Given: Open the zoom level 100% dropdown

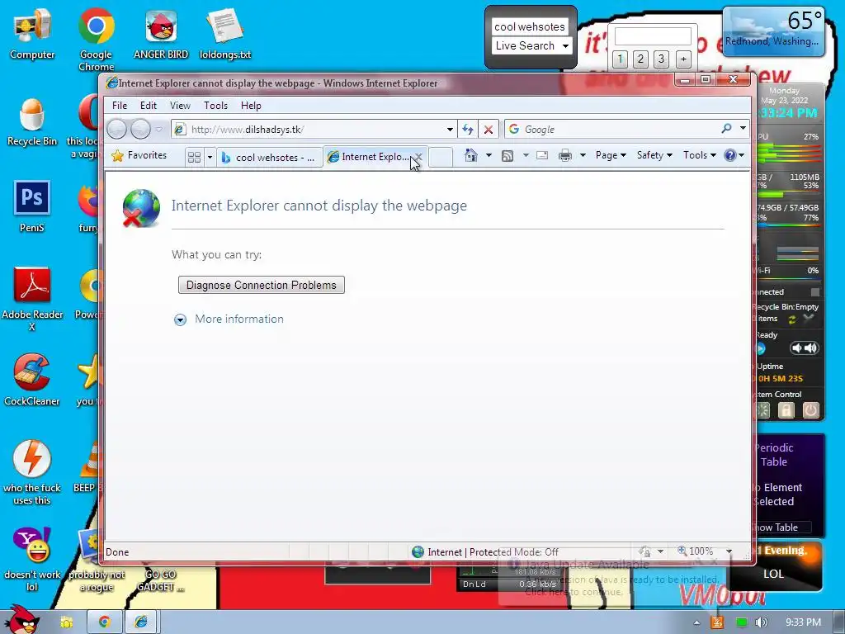Looking at the screenshot, I should point(729,551).
